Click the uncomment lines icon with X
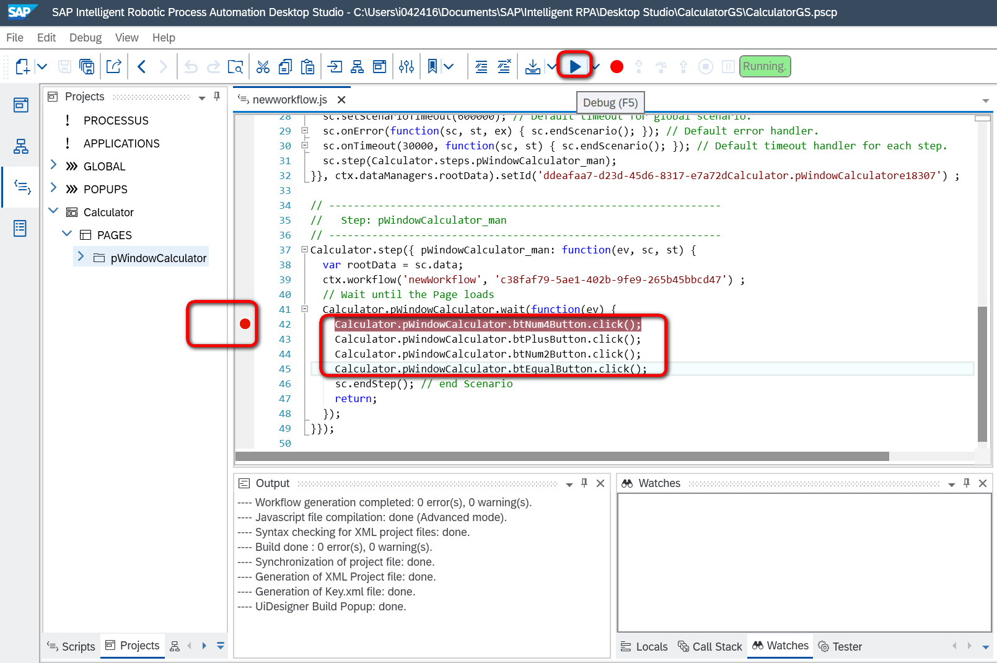The image size is (997, 663). click(x=504, y=66)
